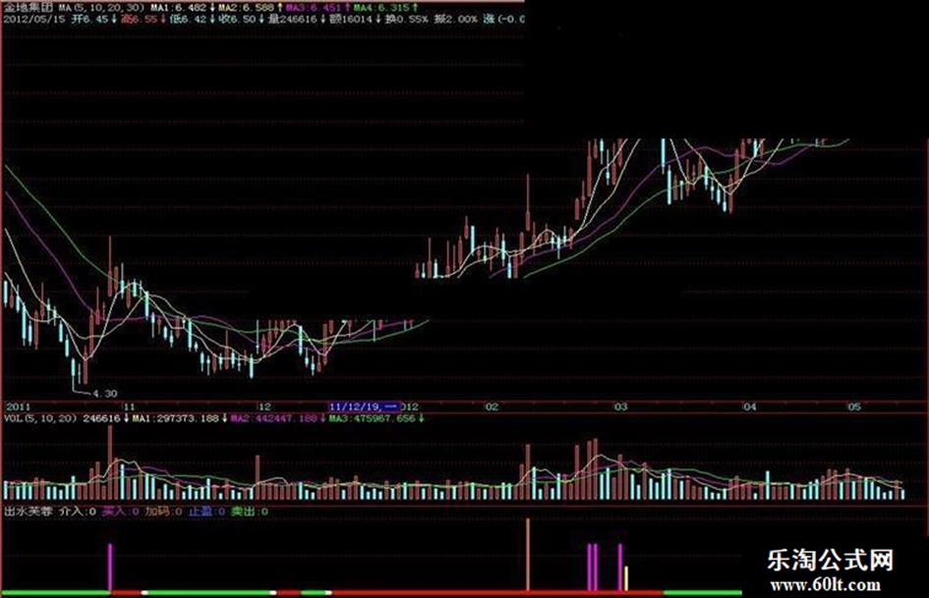Click the turnover amount 额16014
Viewport: 929px width, 598px height.
click(350, 19)
